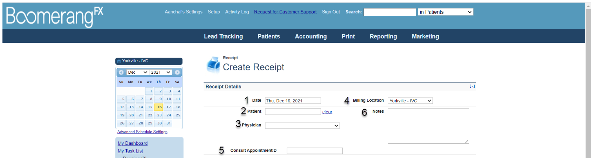
Task: Open the calendar month dropdown
Action: tap(137, 72)
